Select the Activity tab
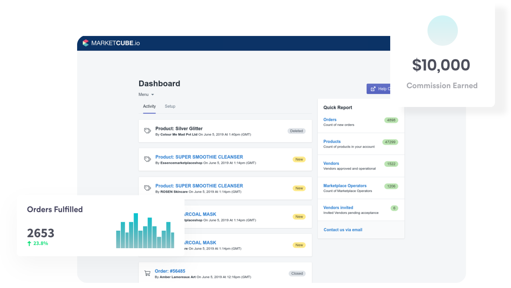The height and width of the screenshot is (288, 511). click(x=149, y=106)
